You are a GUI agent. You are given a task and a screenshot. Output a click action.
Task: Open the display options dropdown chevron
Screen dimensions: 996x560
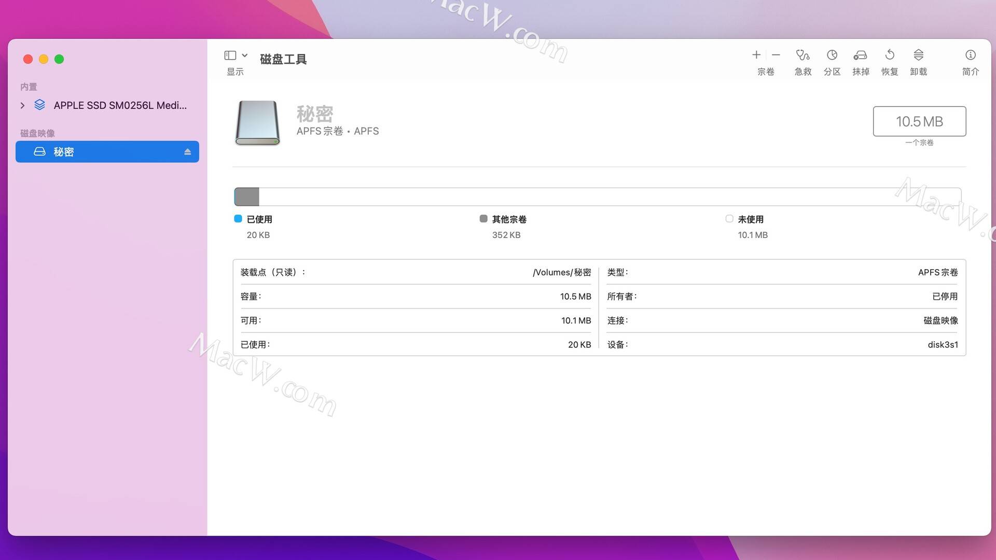pyautogui.click(x=245, y=55)
